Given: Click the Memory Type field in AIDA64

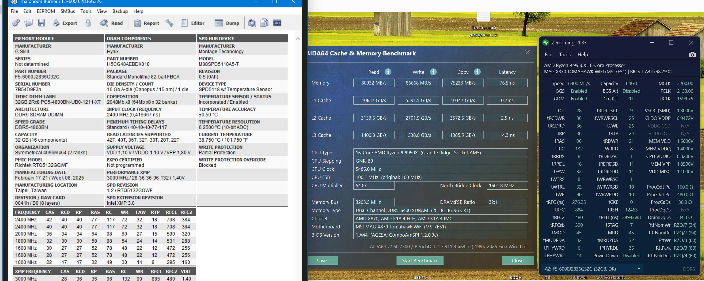Looking at the screenshot, I should point(440,210).
